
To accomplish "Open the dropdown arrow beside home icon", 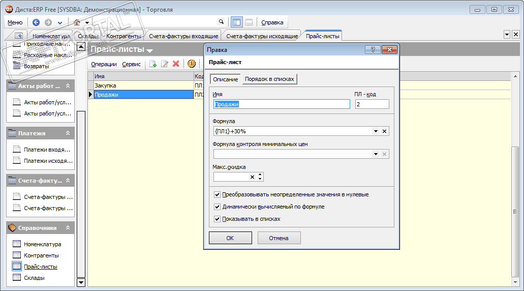I will (87, 23).
